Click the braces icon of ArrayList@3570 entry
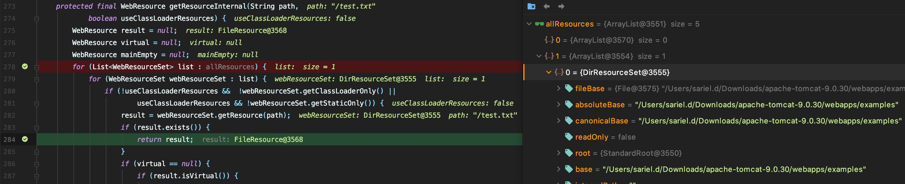 click(549, 40)
